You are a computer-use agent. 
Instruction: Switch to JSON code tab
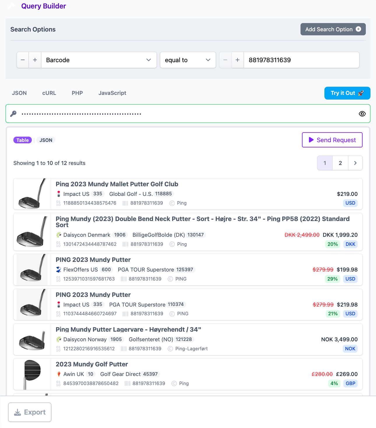19,93
